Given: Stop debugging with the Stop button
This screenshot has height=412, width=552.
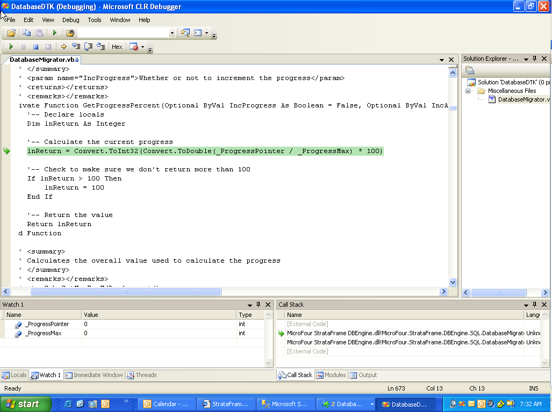Looking at the screenshot, I should (35, 47).
